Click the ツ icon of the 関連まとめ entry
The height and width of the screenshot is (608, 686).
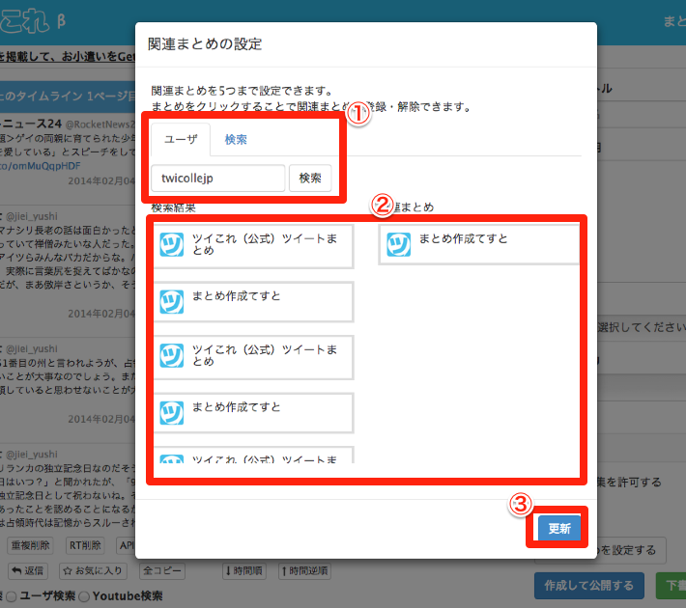[399, 244]
